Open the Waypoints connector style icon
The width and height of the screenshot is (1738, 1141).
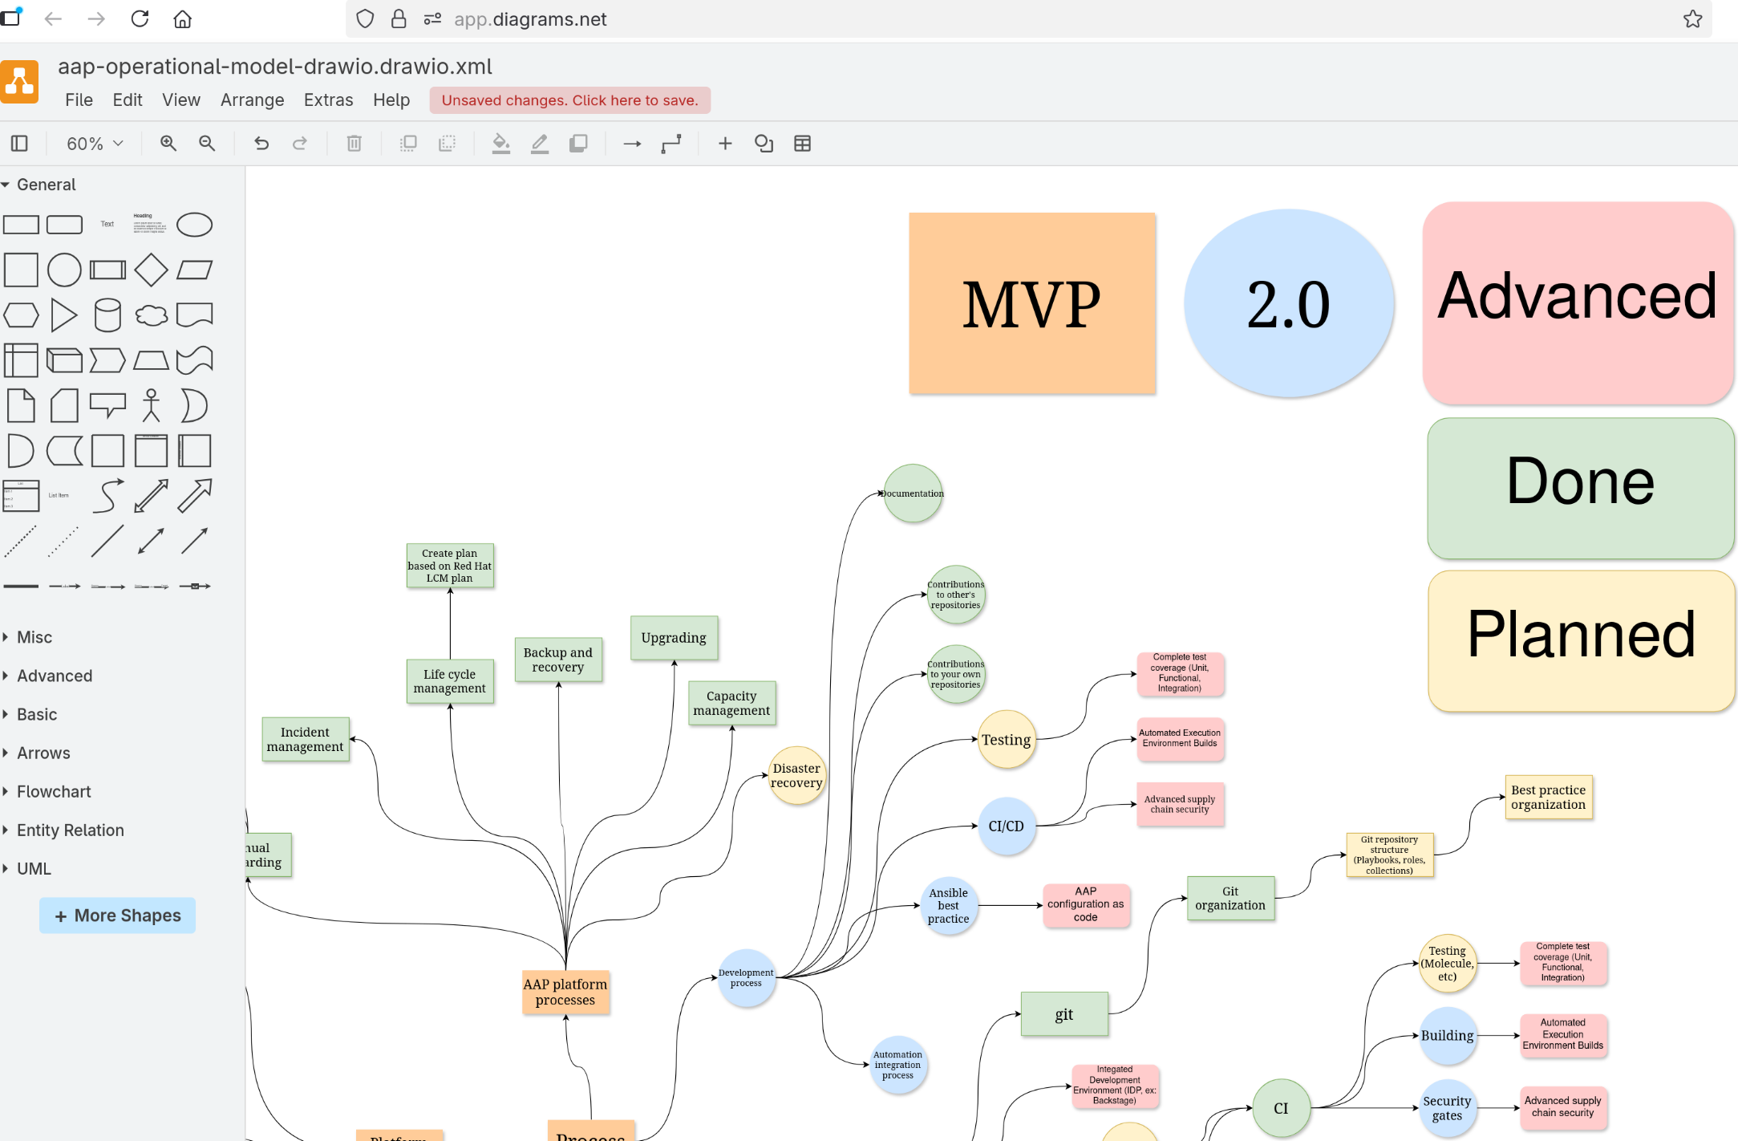click(671, 144)
